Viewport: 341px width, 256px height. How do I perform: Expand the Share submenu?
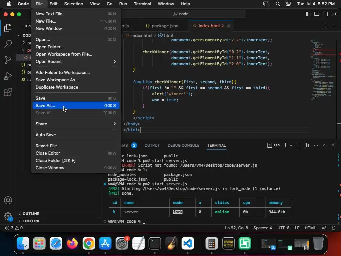coord(76,124)
